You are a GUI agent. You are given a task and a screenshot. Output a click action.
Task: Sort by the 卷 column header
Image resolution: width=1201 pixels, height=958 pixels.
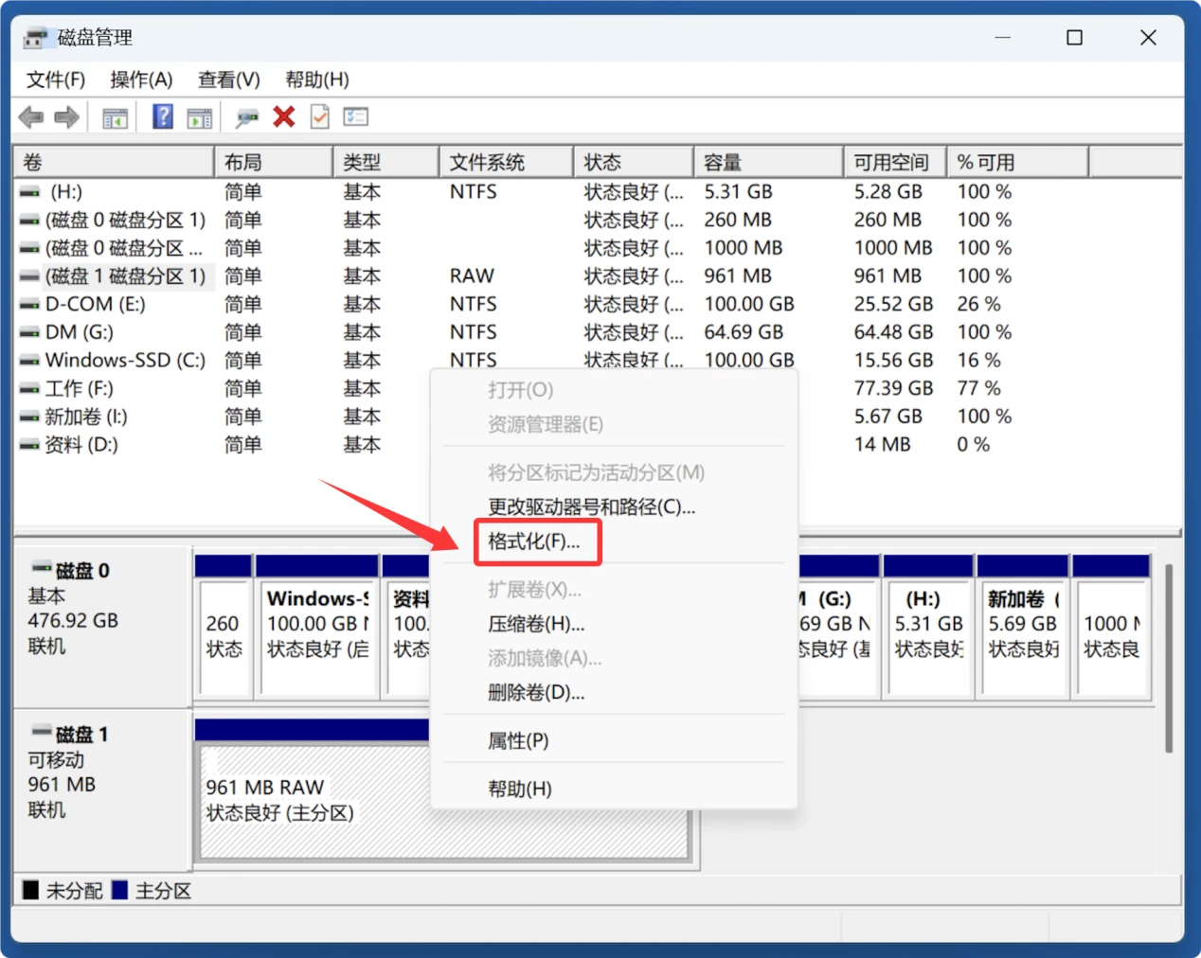(114, 162)
